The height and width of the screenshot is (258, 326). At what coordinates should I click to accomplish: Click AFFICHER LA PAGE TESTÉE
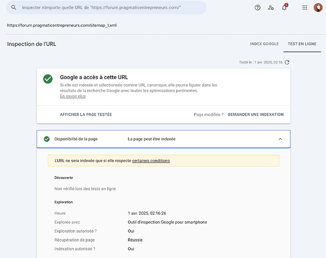[x=86, y=115]
